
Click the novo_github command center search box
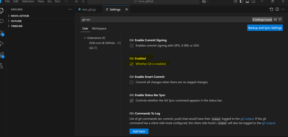pos(143,1)
